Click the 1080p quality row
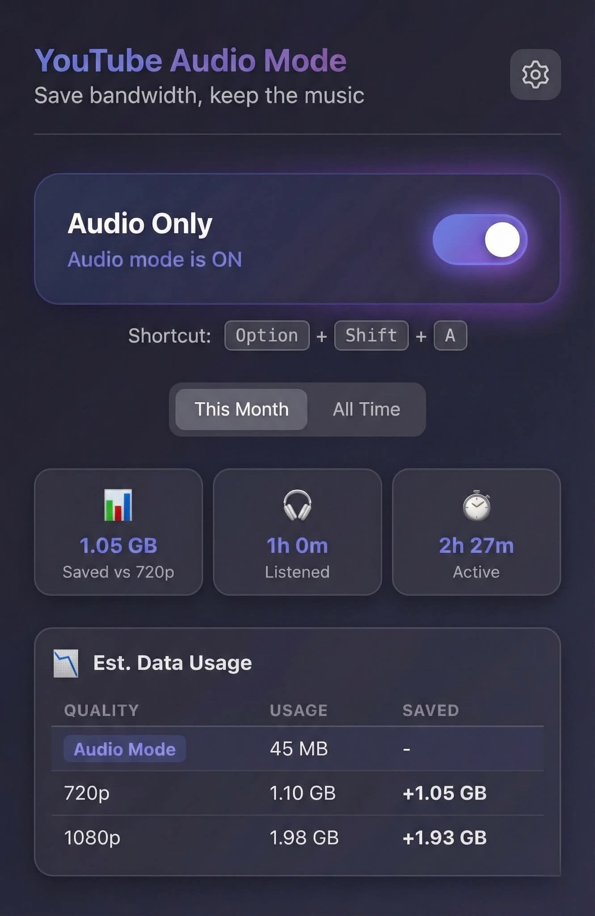Viewport: 595px width, 916px height. pyautogui.click(x=297, y=837)
